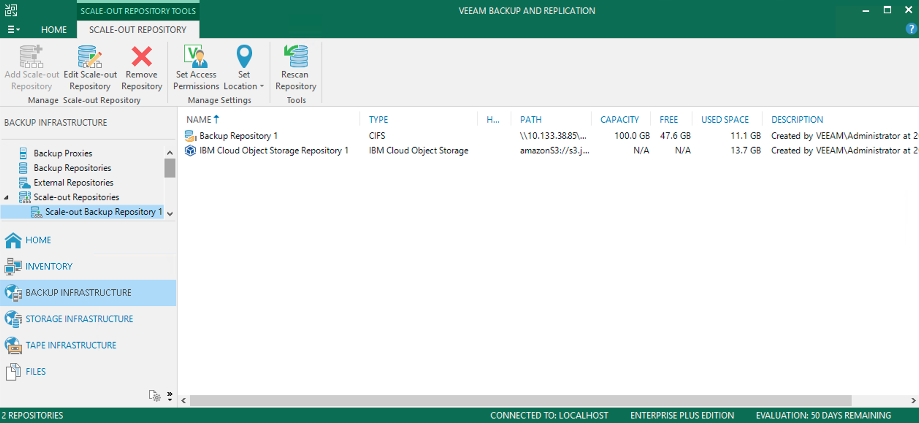
Task: Select Backup Proxies in the tree
Action: click(63, 153)
